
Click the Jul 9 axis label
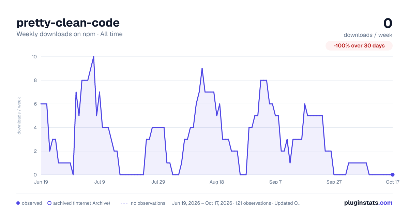[x=100, y=182]
